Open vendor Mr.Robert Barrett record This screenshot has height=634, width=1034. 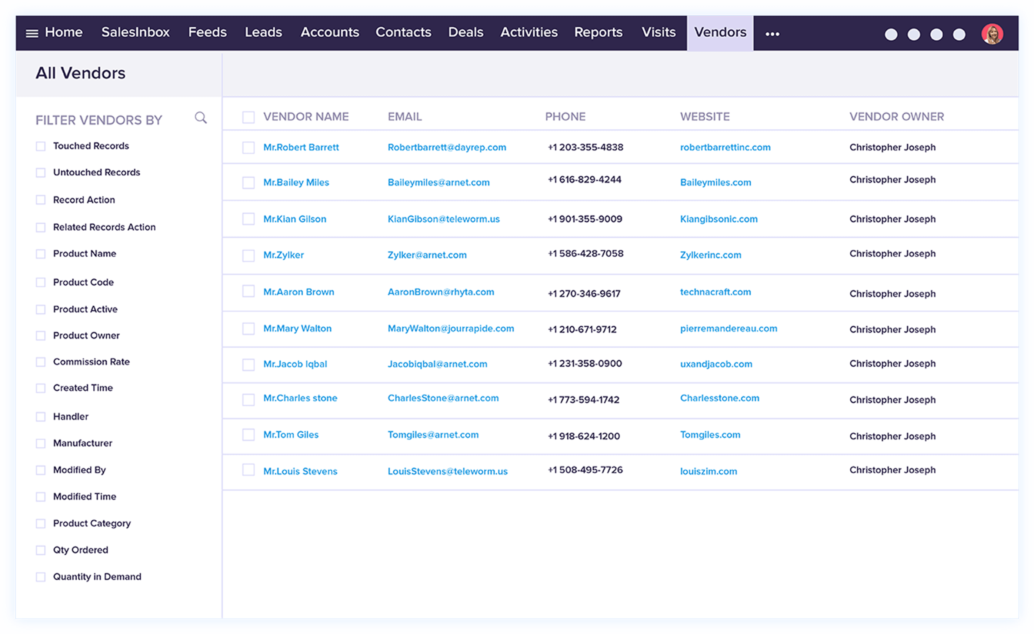(301, 147)
